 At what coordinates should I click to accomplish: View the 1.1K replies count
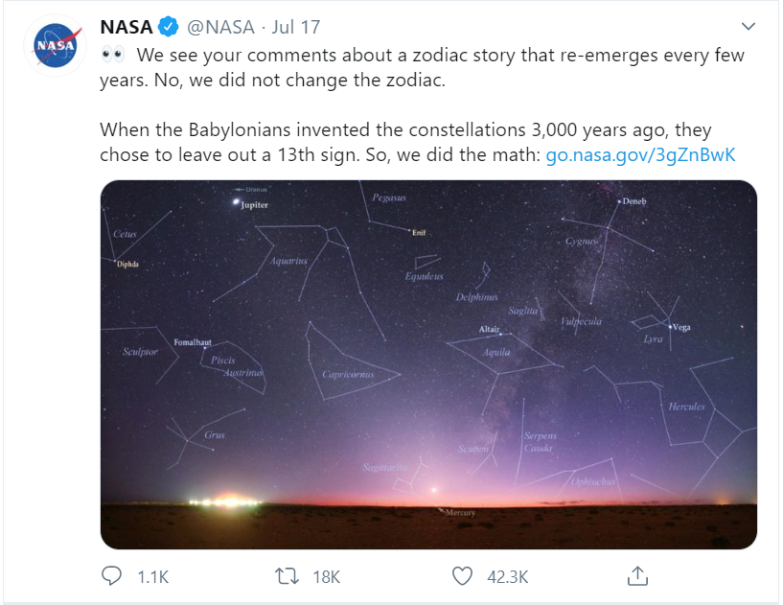(153, 577)
